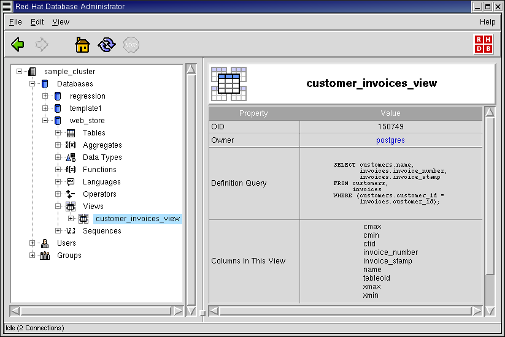Click the Groups people icon

coord(45,256)
